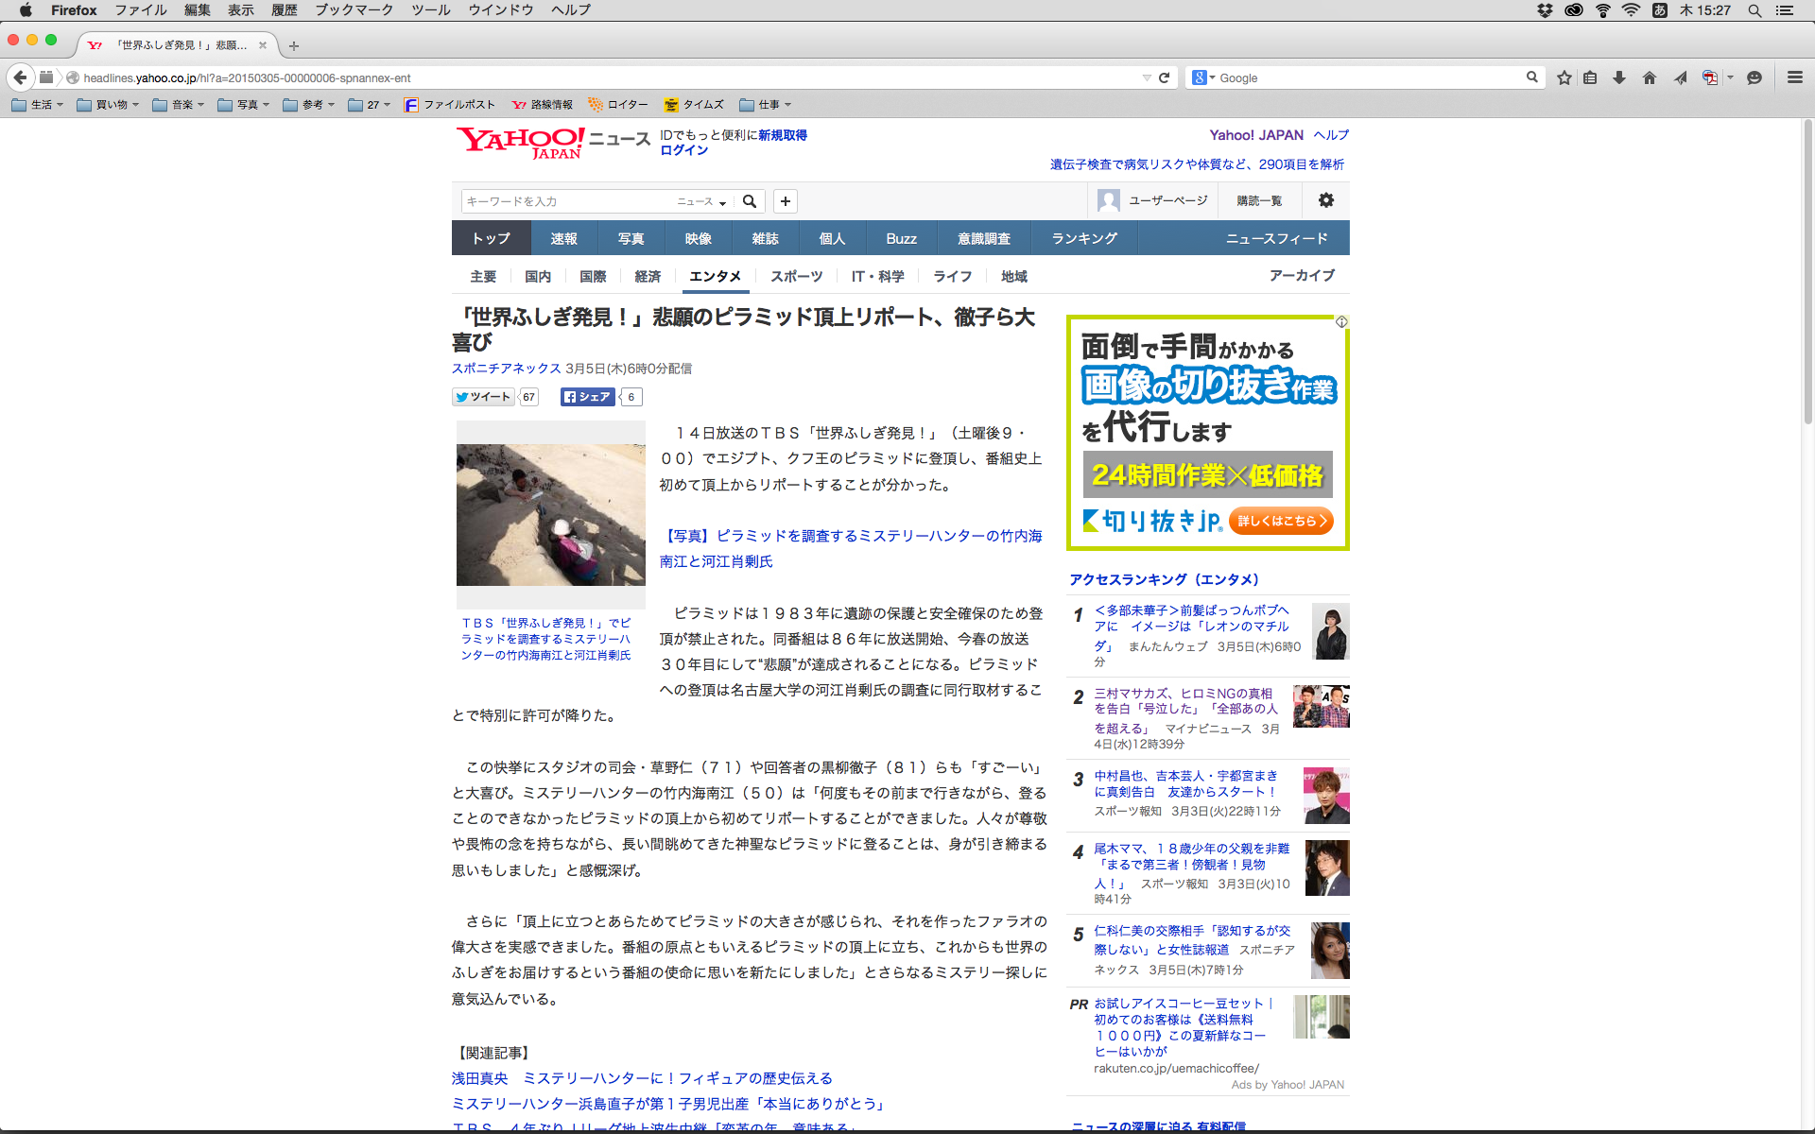
Task: Click the plus button beside search
Action: 786,201
